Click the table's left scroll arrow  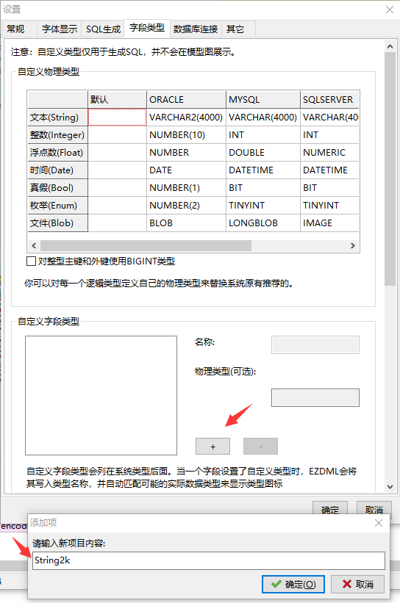[x=34, y=246]
